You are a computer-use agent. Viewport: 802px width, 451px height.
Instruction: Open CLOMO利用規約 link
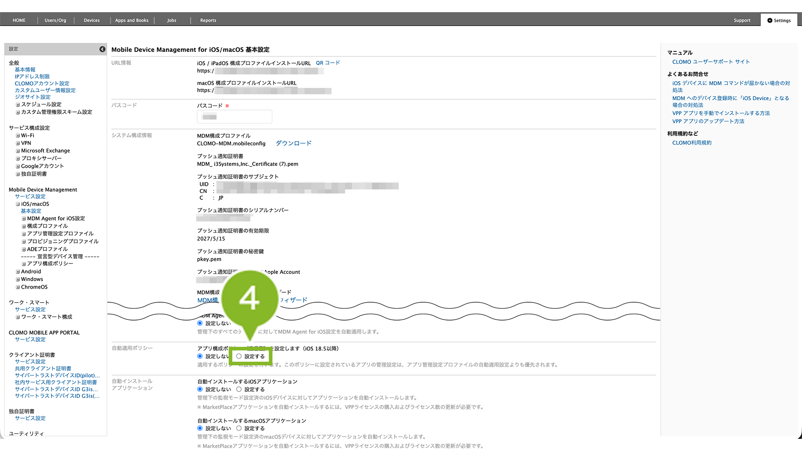point(692,143)
